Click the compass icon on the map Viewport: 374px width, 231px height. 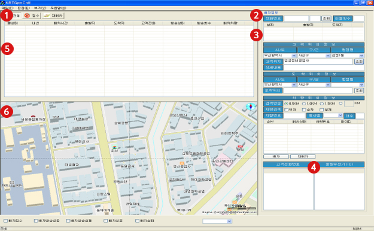click(251, 107)
